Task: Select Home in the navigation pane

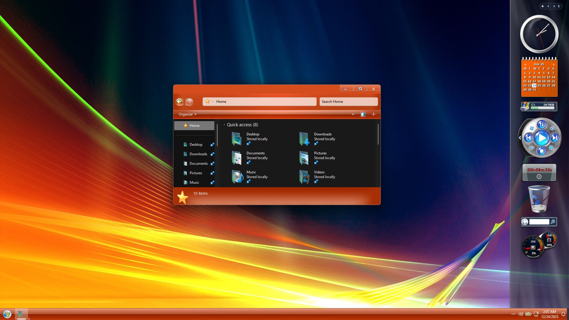Action: coord(194,126)
